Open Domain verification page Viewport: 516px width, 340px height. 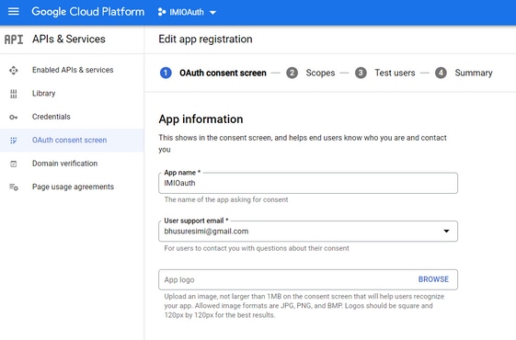(x=64, y=164)
